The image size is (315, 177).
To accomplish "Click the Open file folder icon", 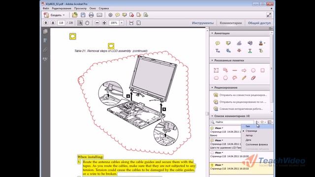I will 75,15.
